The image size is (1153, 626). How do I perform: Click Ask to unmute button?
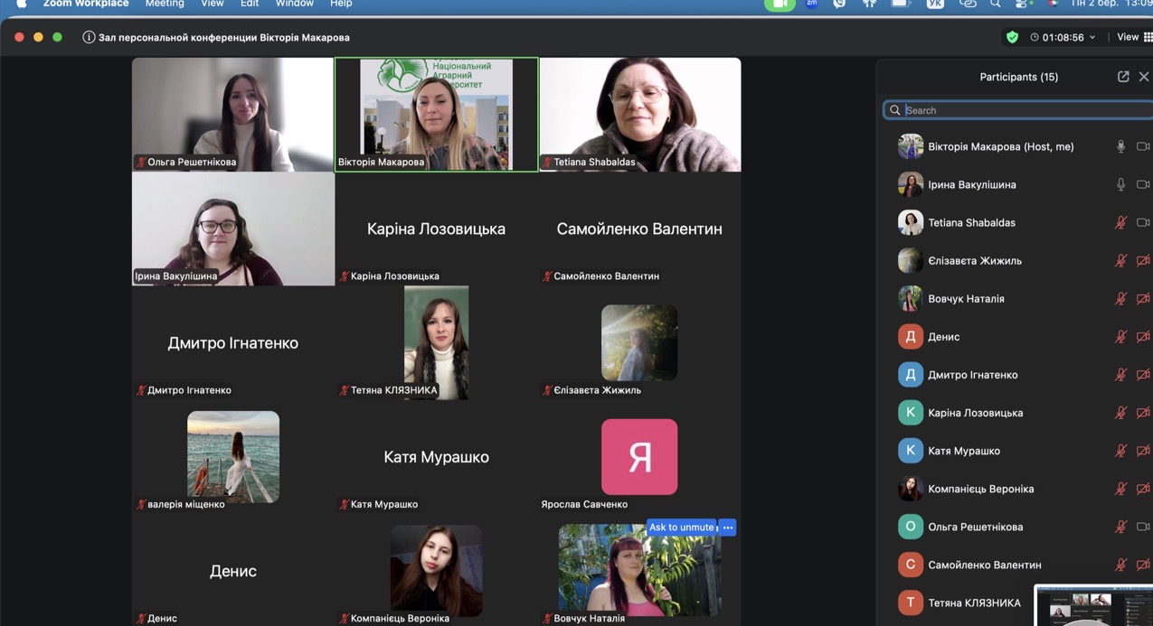tap(681, 528)
